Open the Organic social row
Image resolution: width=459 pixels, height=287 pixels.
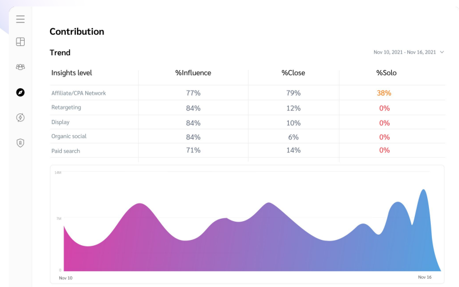69,136
